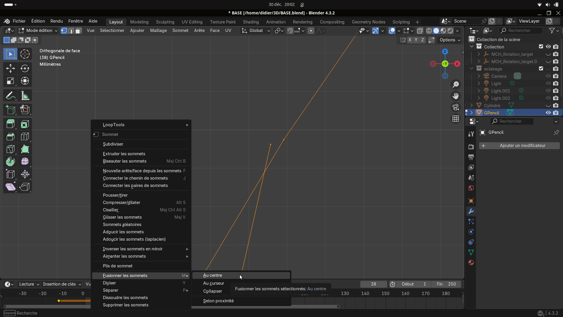Expand the Cylindre tree item
This screenshot has height=317, width=563.
pos(472,105)
